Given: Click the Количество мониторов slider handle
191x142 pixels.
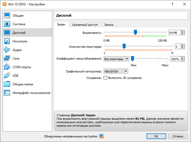Looking at the screenshot, I should point(124,46).
